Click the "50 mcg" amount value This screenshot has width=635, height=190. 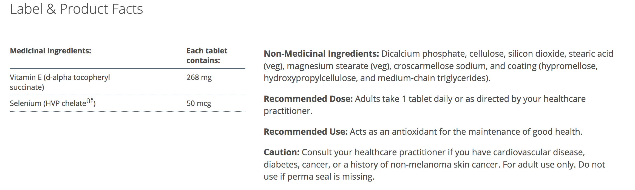coord(199,103)
